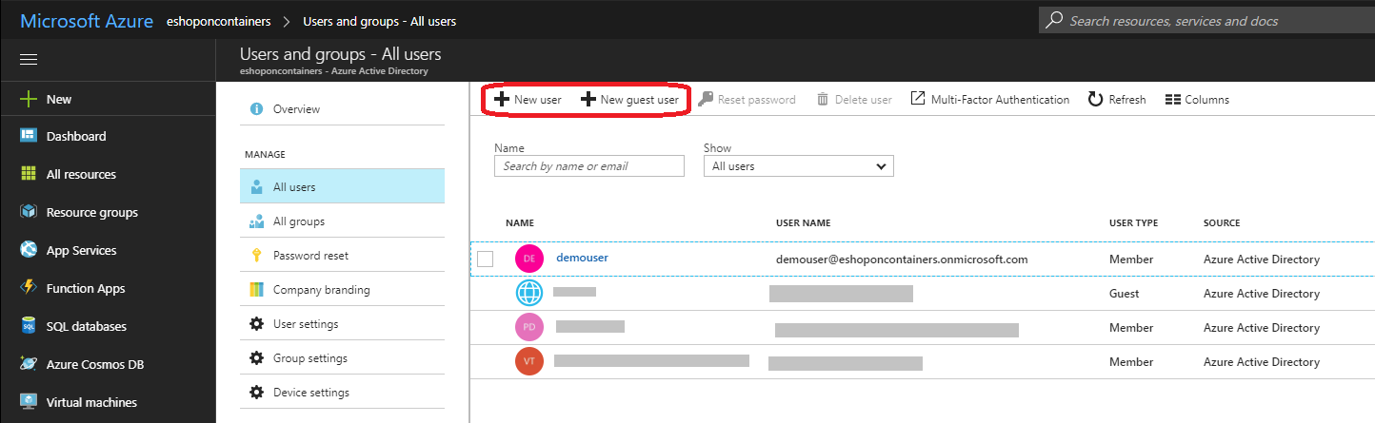The width and height of the screenshot is (1375, 423).
Task: Click the Group settings gear icon
Action: [x=256, y=358]
